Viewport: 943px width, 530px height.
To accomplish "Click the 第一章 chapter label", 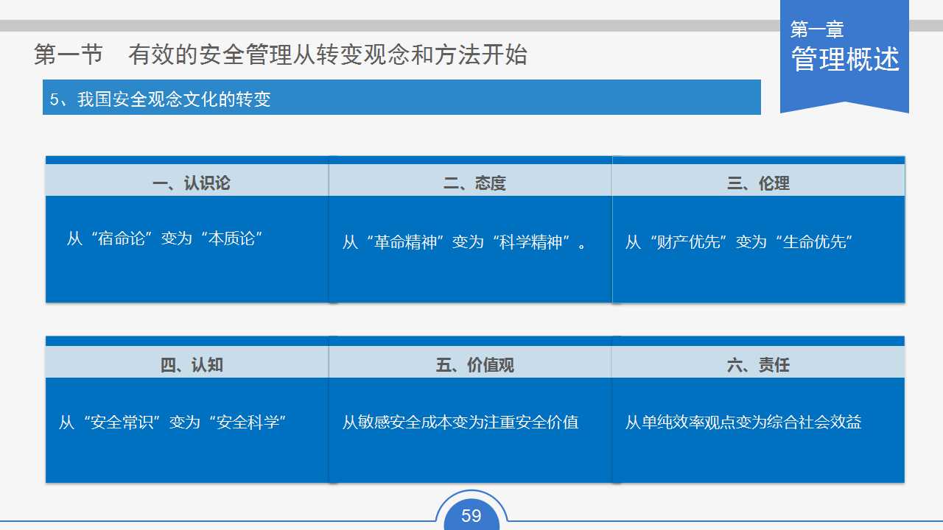I will [x=817, y=30].
